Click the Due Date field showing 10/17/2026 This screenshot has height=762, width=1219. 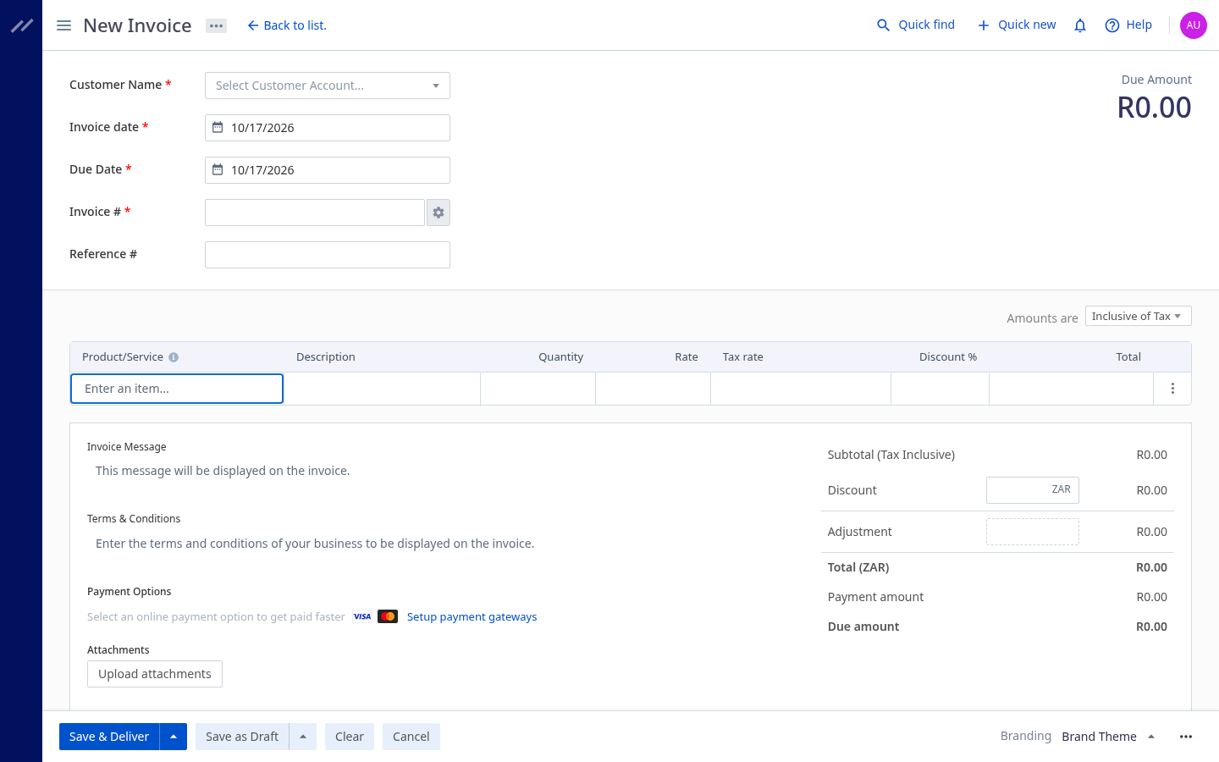328,170
